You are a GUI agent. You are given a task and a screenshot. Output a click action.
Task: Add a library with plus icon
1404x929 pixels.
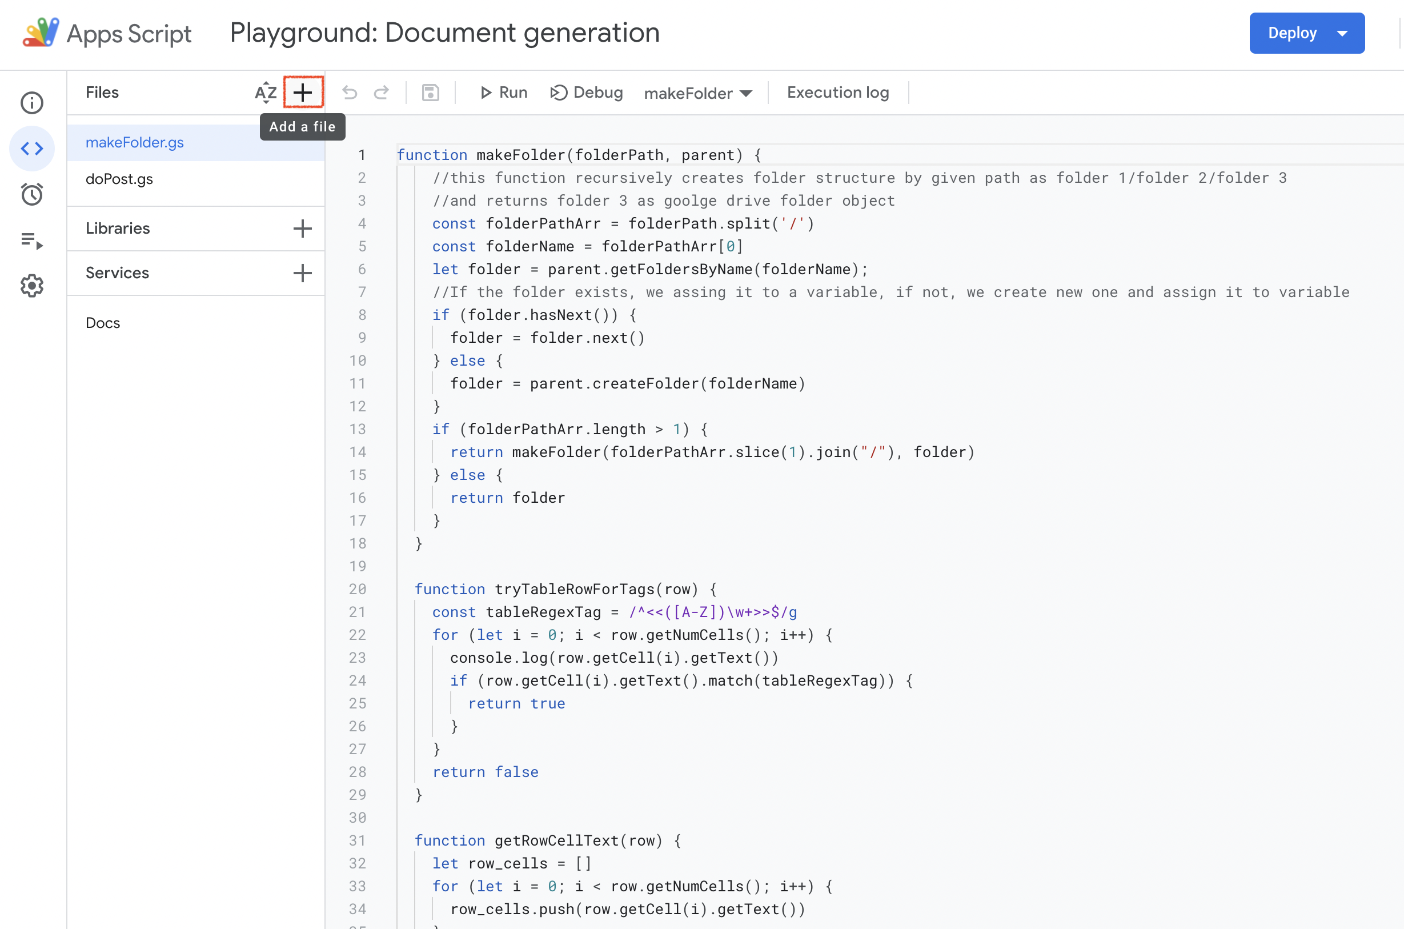click(x=302, y=229)
